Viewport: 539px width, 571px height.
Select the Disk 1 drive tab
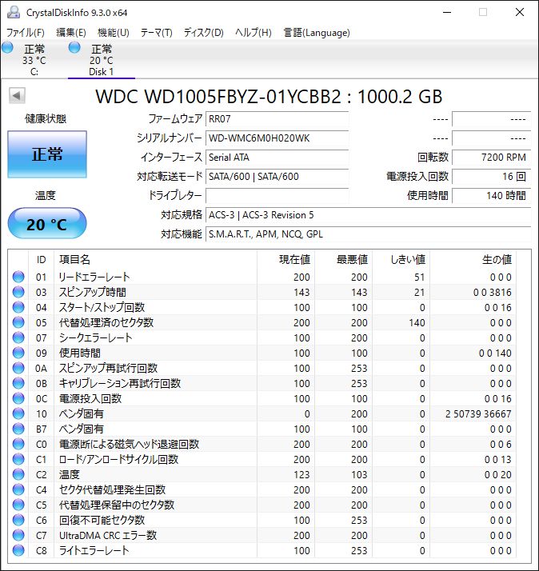click(102, 60)
